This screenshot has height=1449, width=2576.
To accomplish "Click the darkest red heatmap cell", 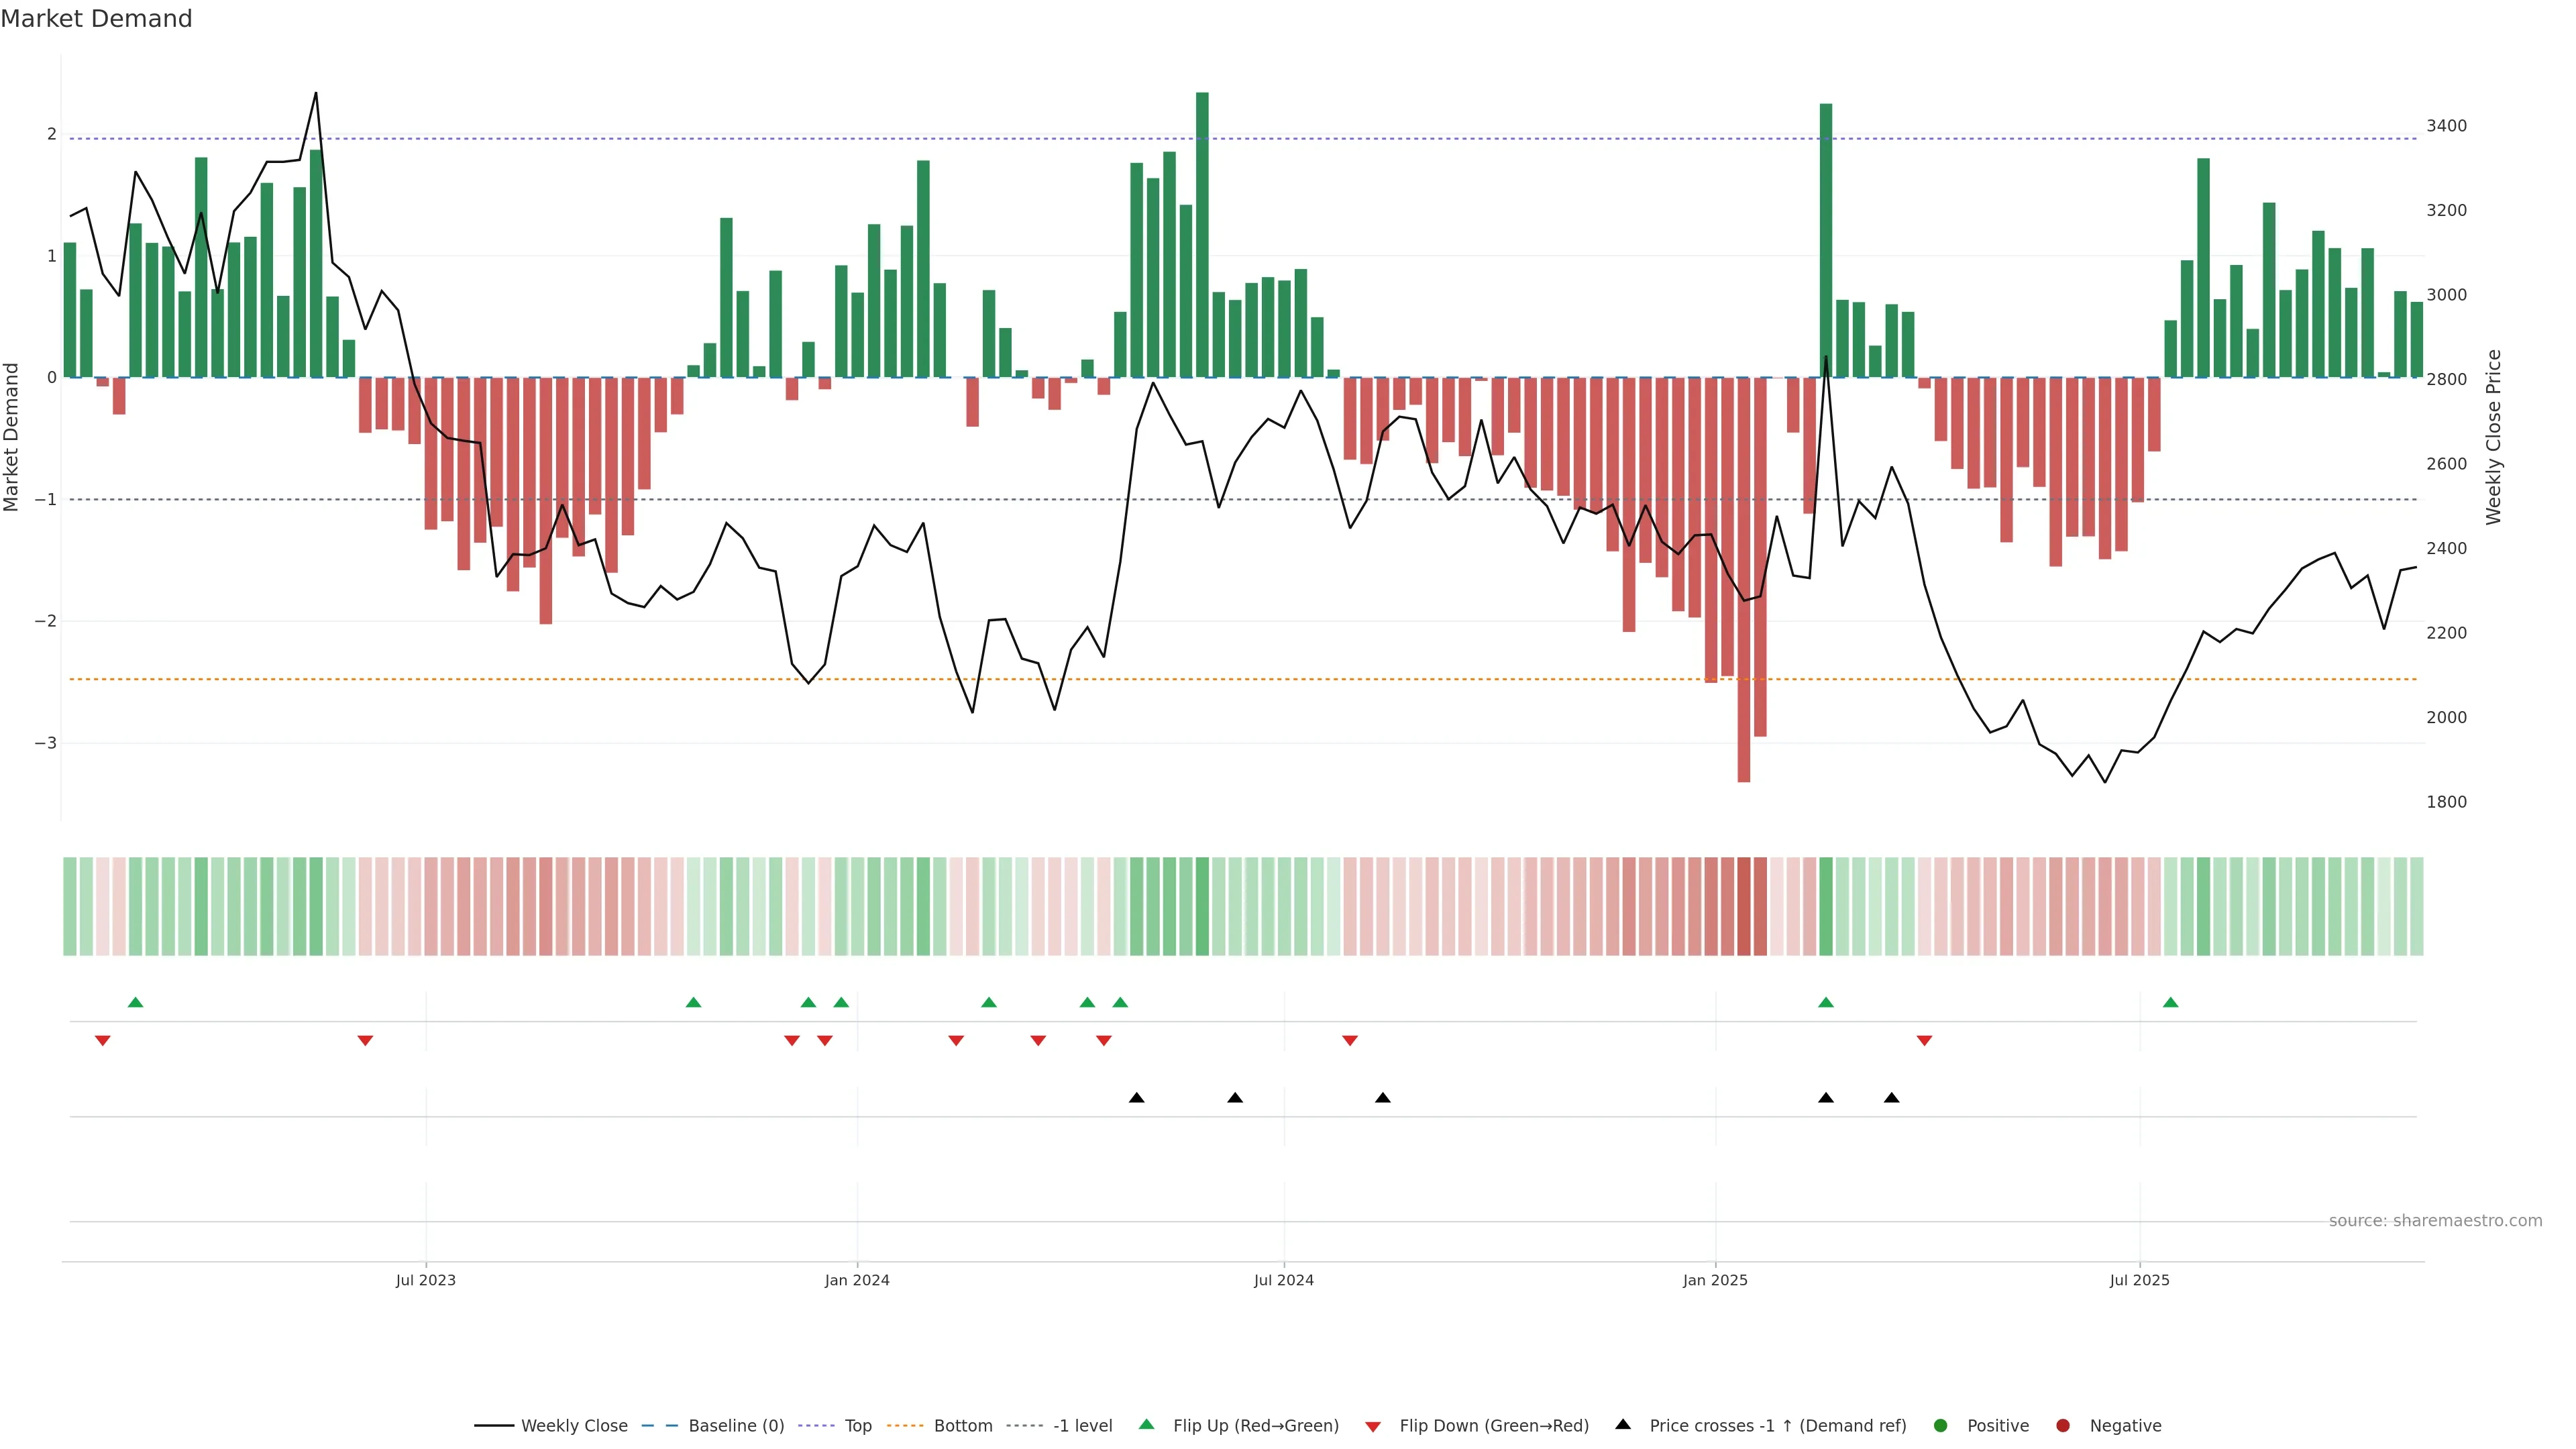I will [1744, 906].
